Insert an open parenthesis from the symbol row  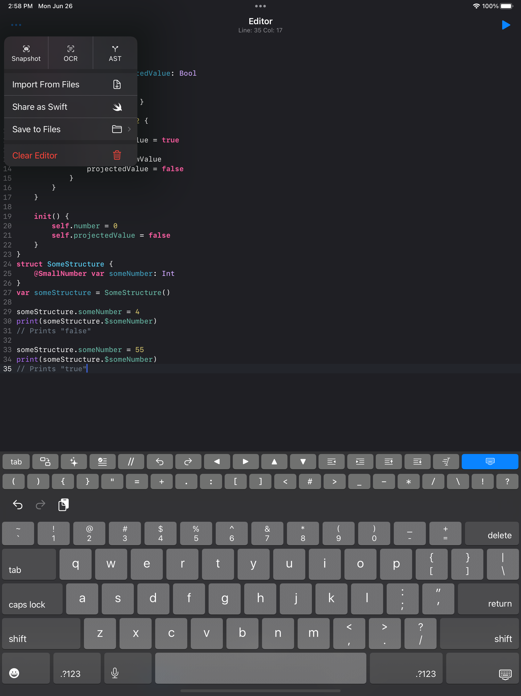pyautogui.click(x=13, y=482)
